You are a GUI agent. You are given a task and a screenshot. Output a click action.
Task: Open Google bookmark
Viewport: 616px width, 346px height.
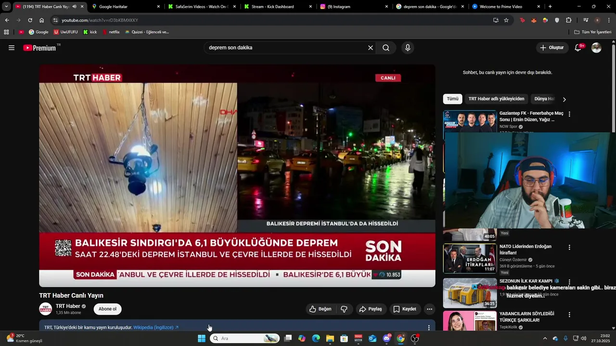(x=38, y=32)
